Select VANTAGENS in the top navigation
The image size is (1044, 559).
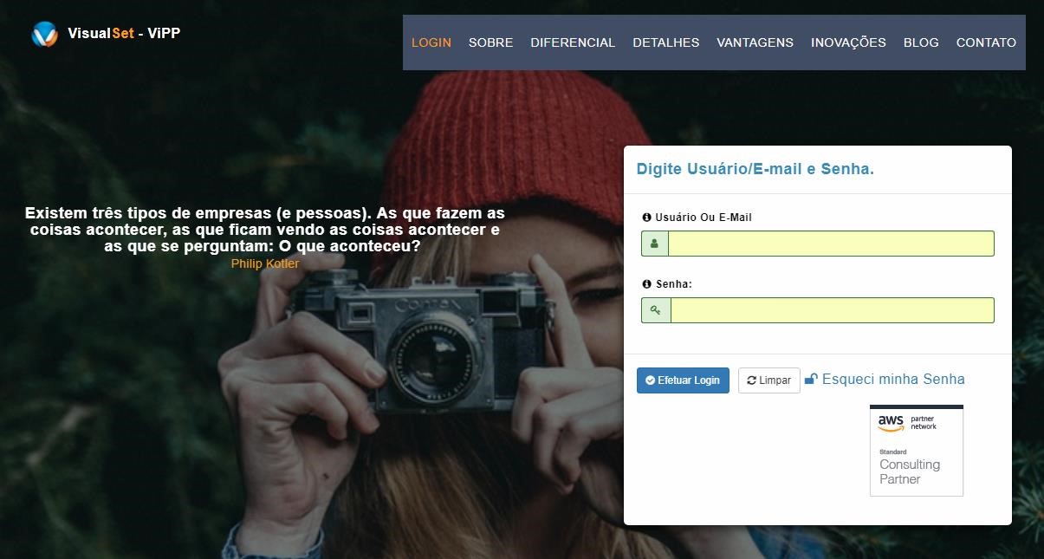click(x=755, y=42)
